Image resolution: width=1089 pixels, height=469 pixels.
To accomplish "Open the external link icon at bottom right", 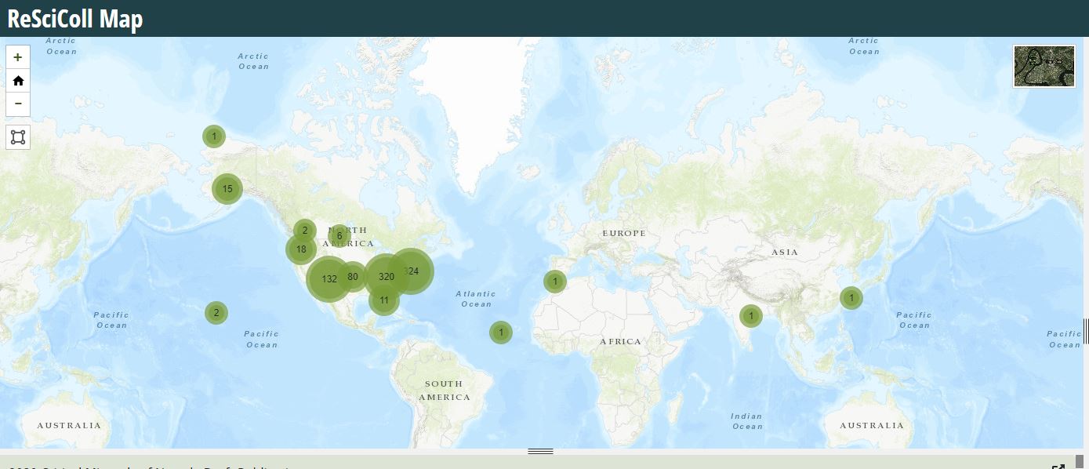I will [x=1058, y=467].
